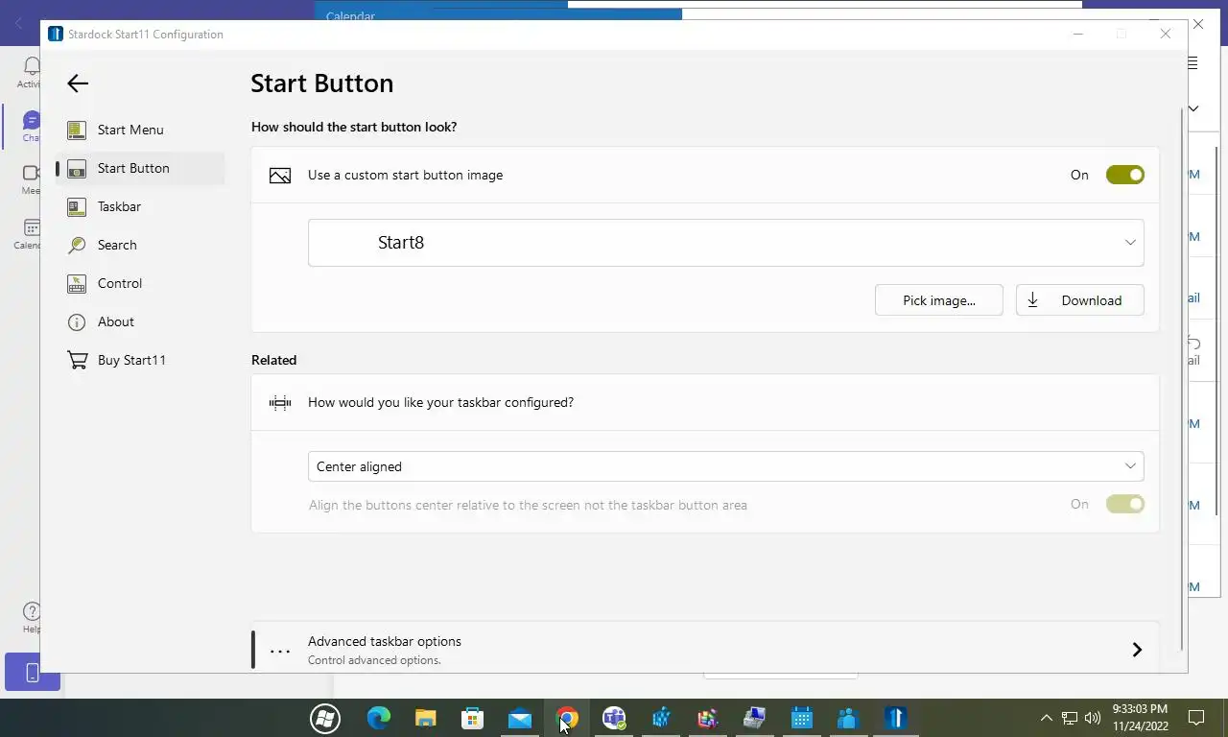The image size is (1228, 737).
Task: Open Google Chrome from the taskbar
Action: [x=567, y=718]
